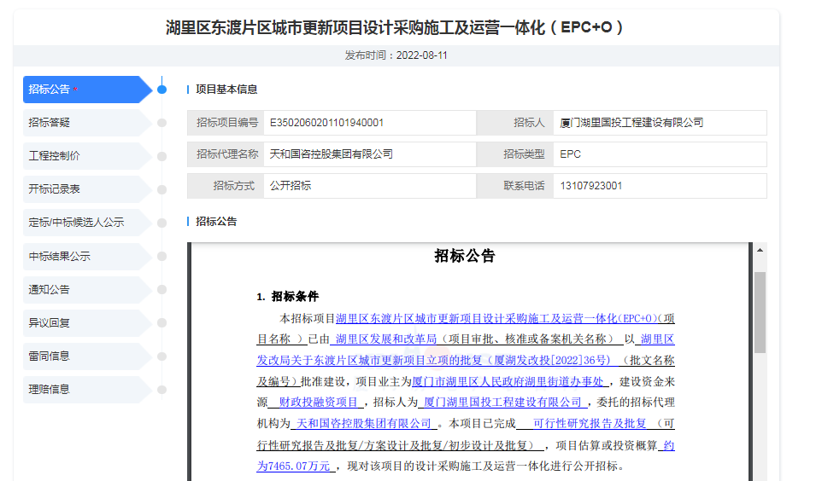This screenshot has height=481, width=822.
Task: Open the 工程控制价 tab
Action: (x=87, y=156)
